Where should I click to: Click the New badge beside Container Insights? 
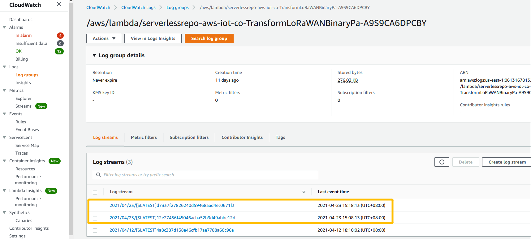coord(55,161)
